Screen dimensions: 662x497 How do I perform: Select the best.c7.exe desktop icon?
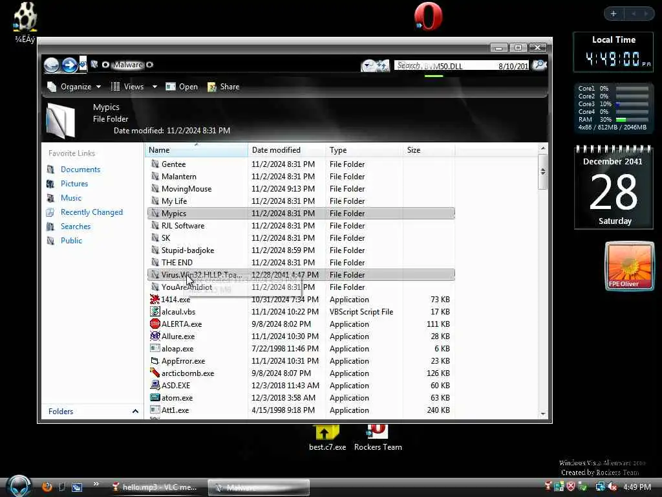tap(327, 438)
